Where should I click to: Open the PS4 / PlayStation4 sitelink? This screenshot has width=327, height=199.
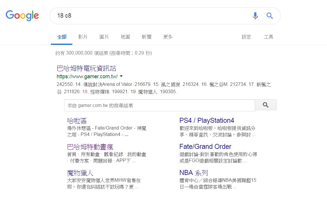[x=207, y=120]
